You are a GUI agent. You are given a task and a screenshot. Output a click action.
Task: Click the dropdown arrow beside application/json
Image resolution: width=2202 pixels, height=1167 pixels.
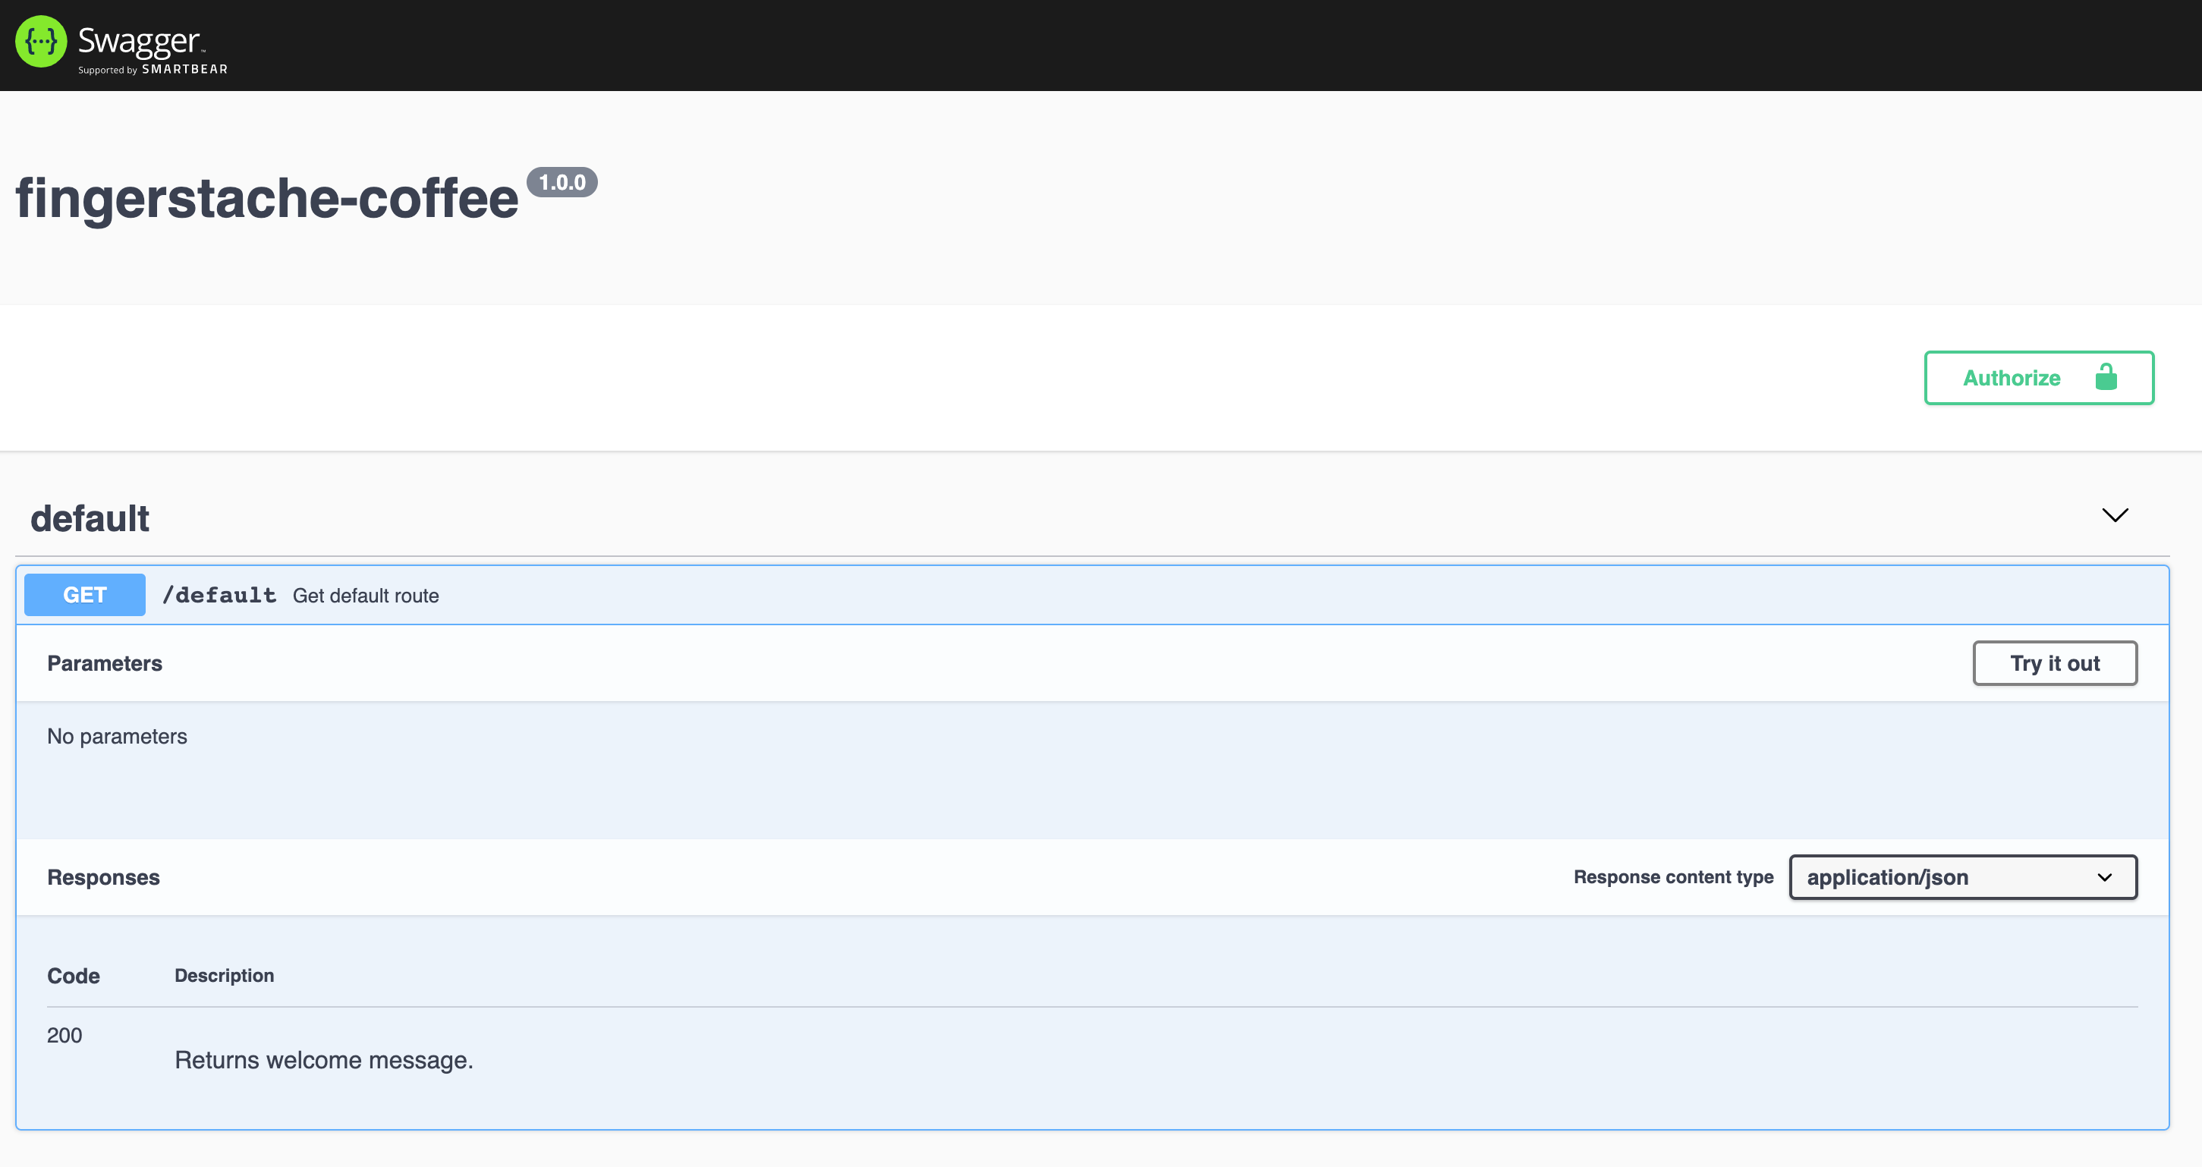tap(2105, 877)
